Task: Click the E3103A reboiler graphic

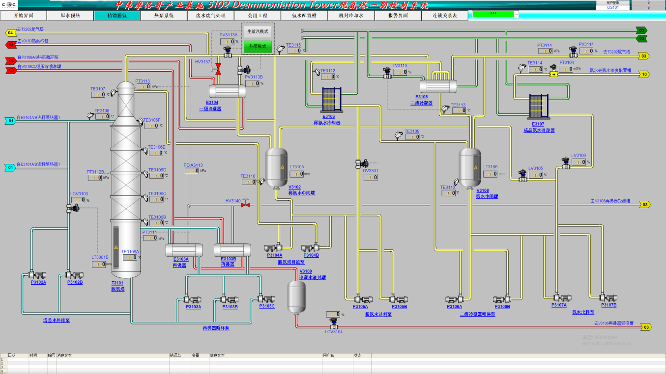Action: (x=185, y=250)
